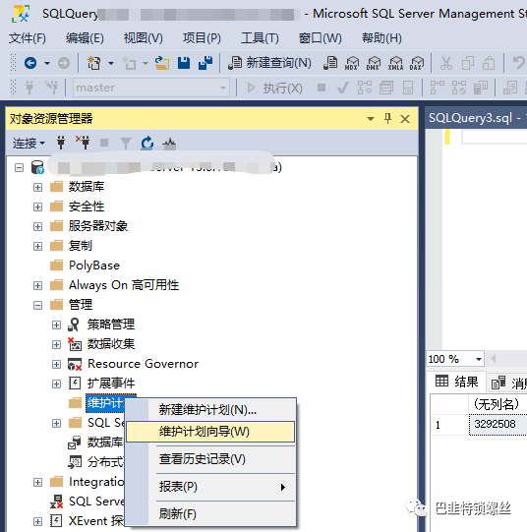
Task: Collapse the server root node
Action: (20, 167)
